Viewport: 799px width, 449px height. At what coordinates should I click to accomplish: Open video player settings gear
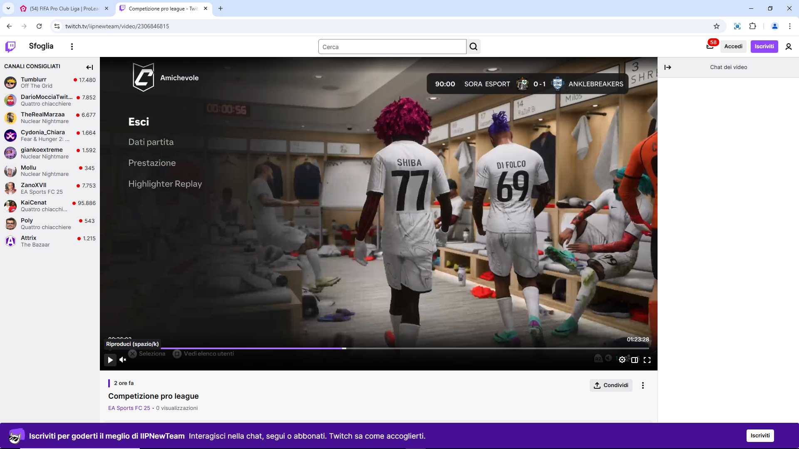[622, 360]
